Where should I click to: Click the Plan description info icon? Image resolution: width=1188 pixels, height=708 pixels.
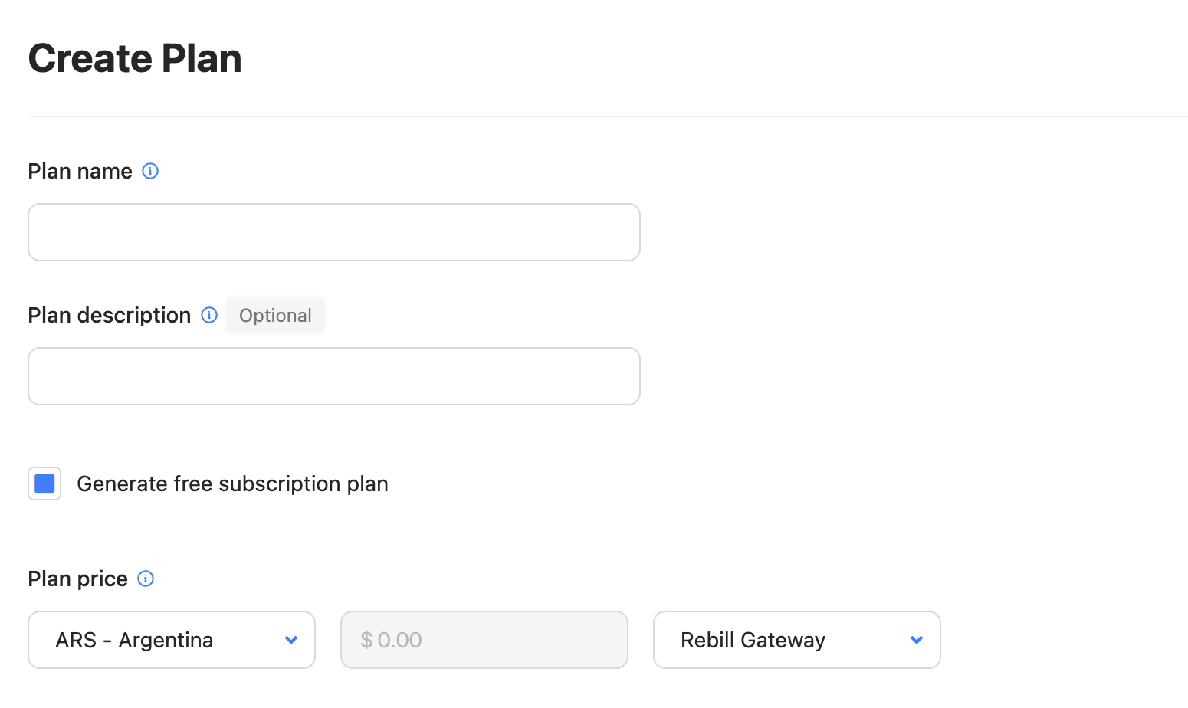tap(208, 315)
